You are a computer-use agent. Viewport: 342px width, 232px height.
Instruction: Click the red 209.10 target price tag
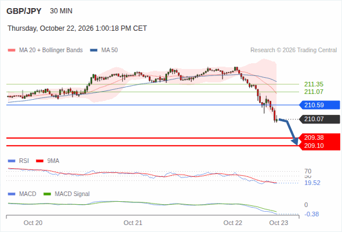(x=319, y=146)
